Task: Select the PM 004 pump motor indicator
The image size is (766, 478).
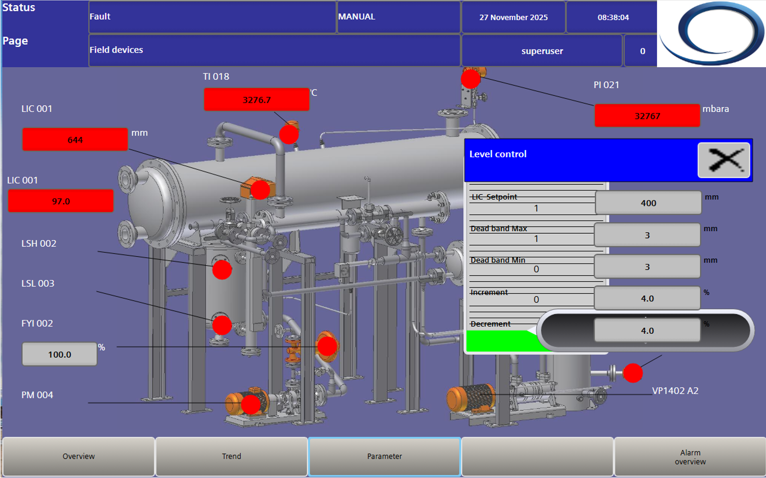Action: pos(251,404)
